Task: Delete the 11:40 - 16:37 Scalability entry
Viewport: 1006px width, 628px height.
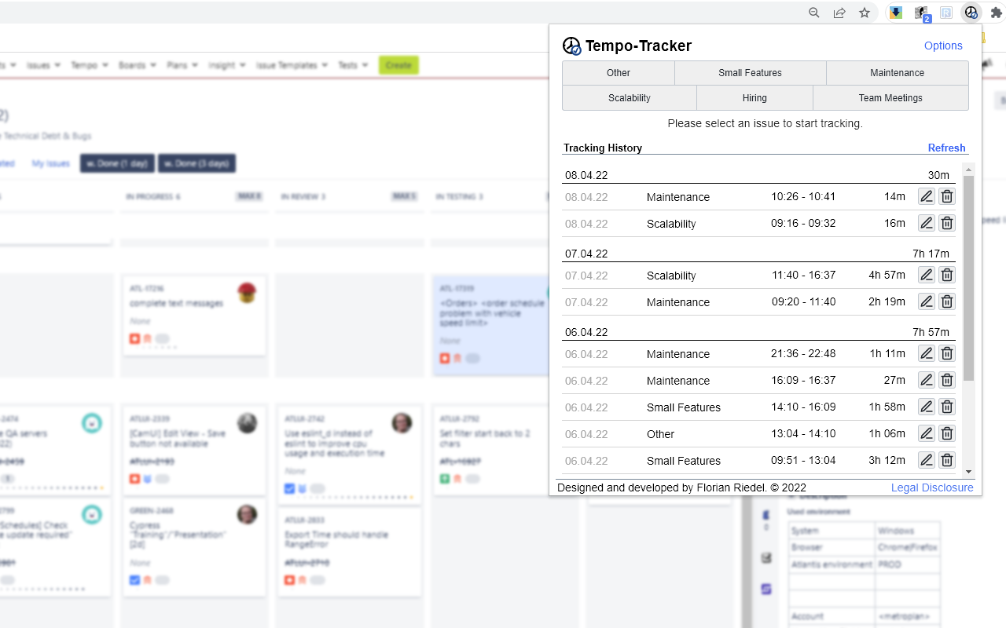Action: coord(947,276)
